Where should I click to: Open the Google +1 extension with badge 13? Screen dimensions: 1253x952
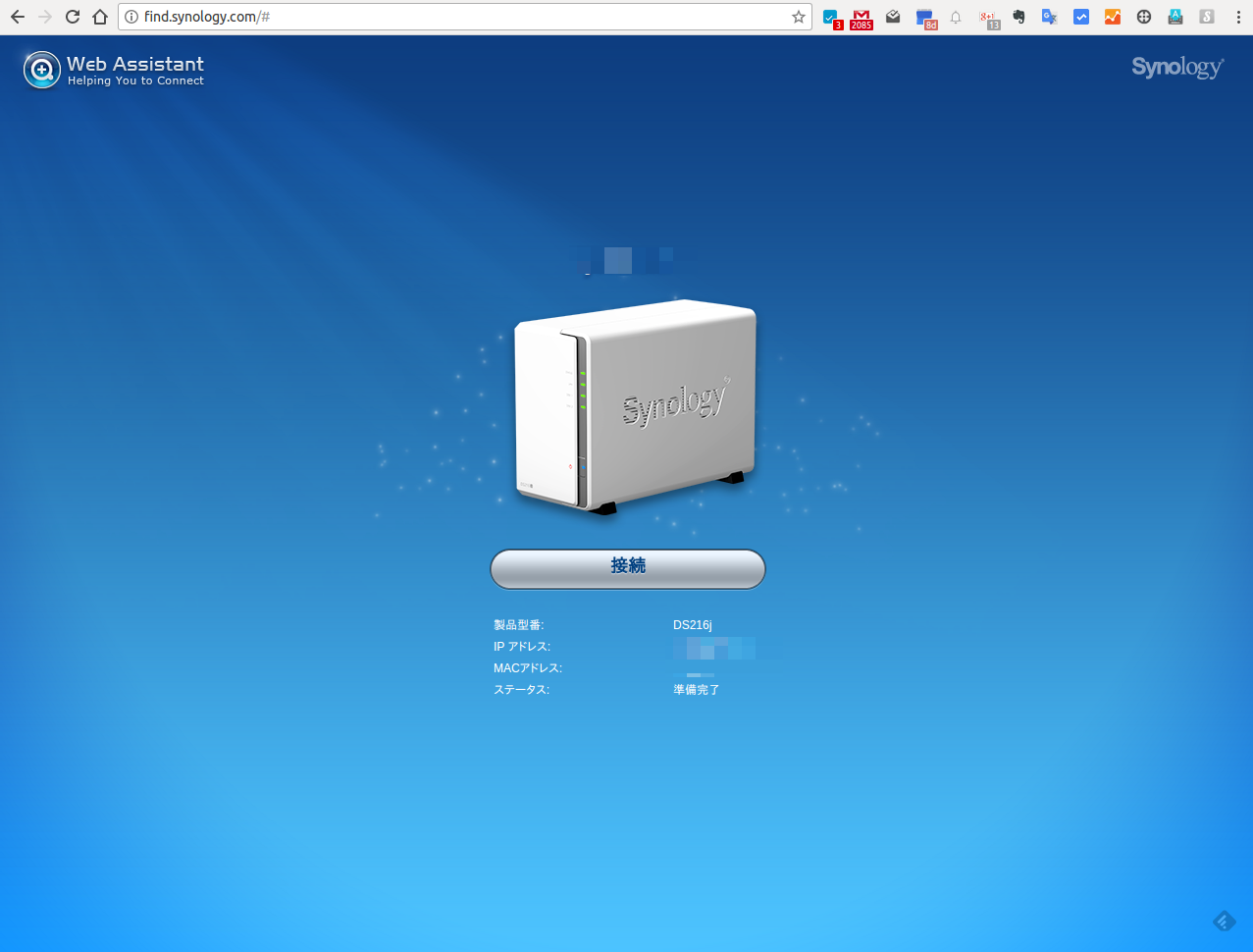[989, 18]
